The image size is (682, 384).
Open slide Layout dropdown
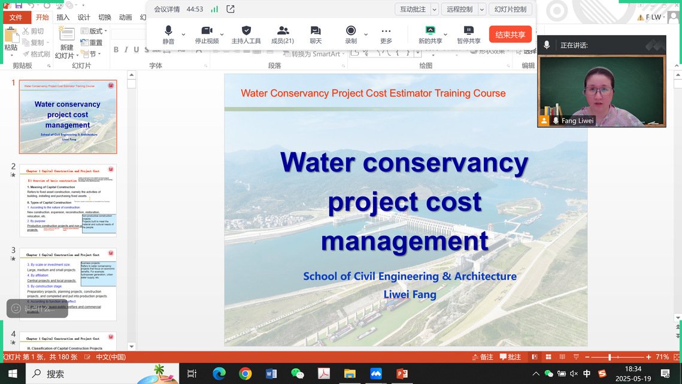coord(94,31)
